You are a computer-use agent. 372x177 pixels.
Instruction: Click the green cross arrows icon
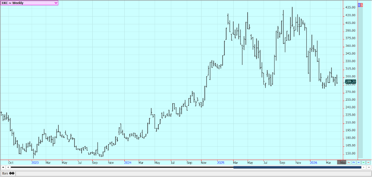click(363, 162)
